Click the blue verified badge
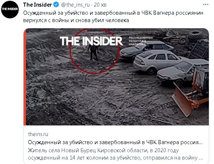This screenshot has height=164, width=214. tap(56, 5)
